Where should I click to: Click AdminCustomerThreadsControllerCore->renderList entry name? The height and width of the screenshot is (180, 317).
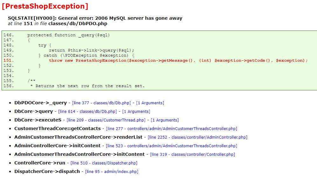pyautogui.click(x=79, y=137)
